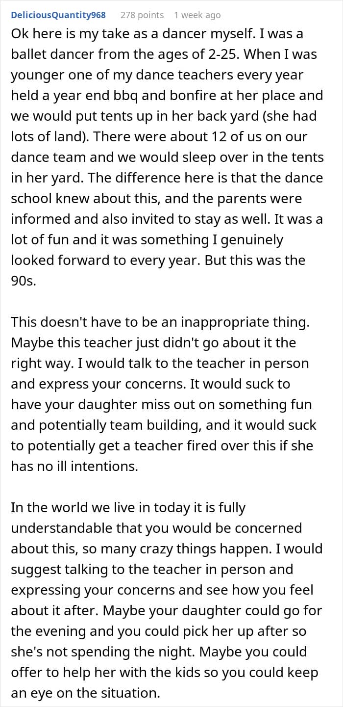
Task: Click the text '(she had lots of land)'
Action: 163,126
